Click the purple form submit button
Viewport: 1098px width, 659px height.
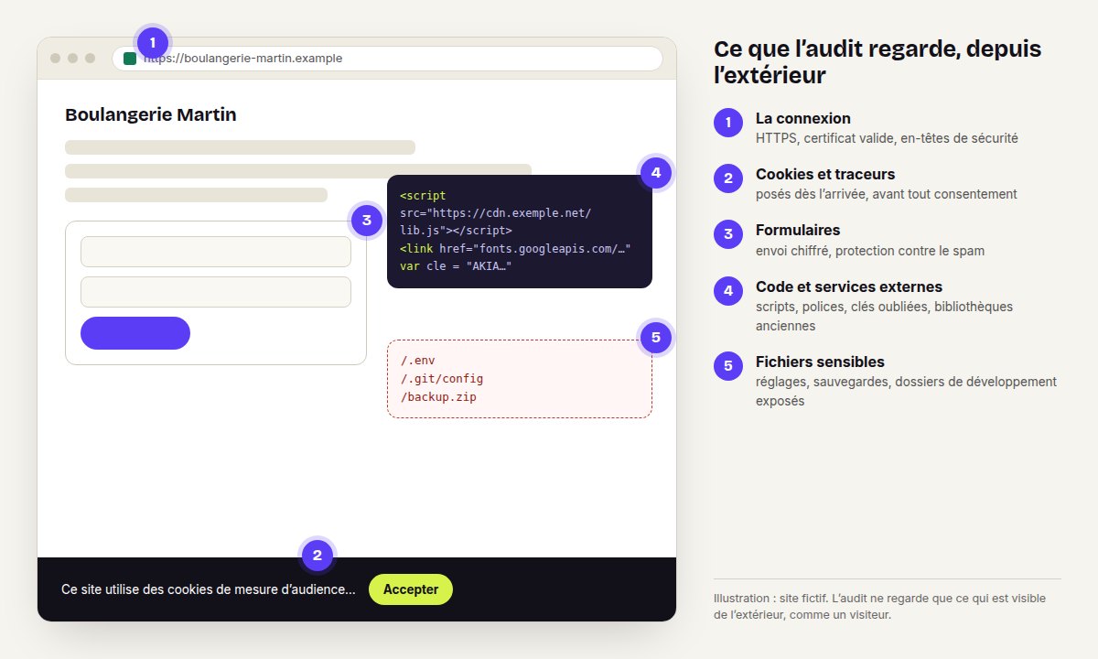pos(135,333)
